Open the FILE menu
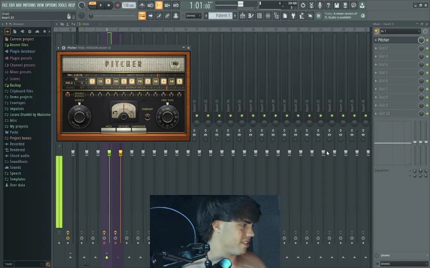 click(x=4, y=5)
